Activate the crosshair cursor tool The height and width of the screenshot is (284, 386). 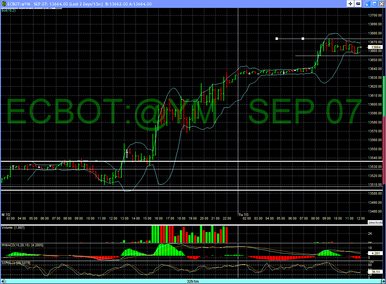pos(350,4)
